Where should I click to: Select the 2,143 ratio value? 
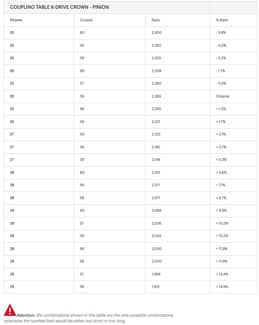point(156,173)
